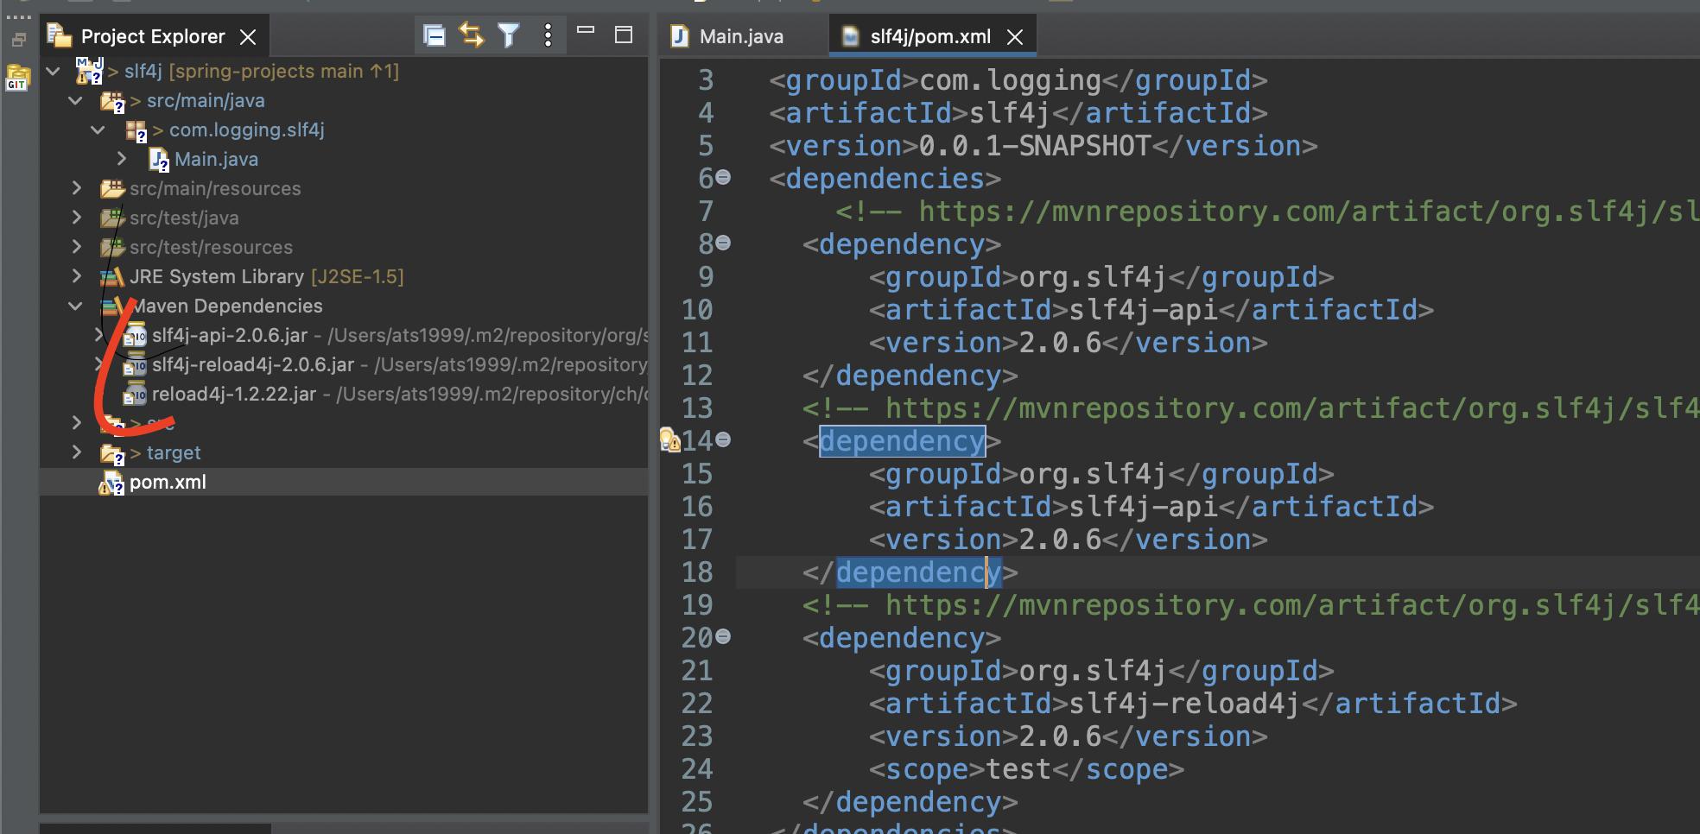Screen dimensions: 1700x834
Task: Click the slf4j-api jar file icon
Action: (135, 335)
